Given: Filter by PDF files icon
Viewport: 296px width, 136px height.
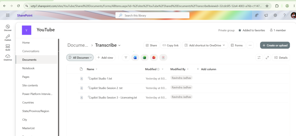Looking at the screenshot, I should pos(163,58).
